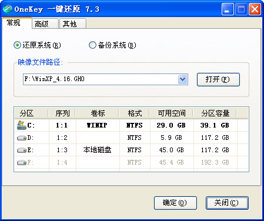The height and width of the screenshot is (221, 264).
Task: Select the C: system drive icon
Action: coord(21,125)
